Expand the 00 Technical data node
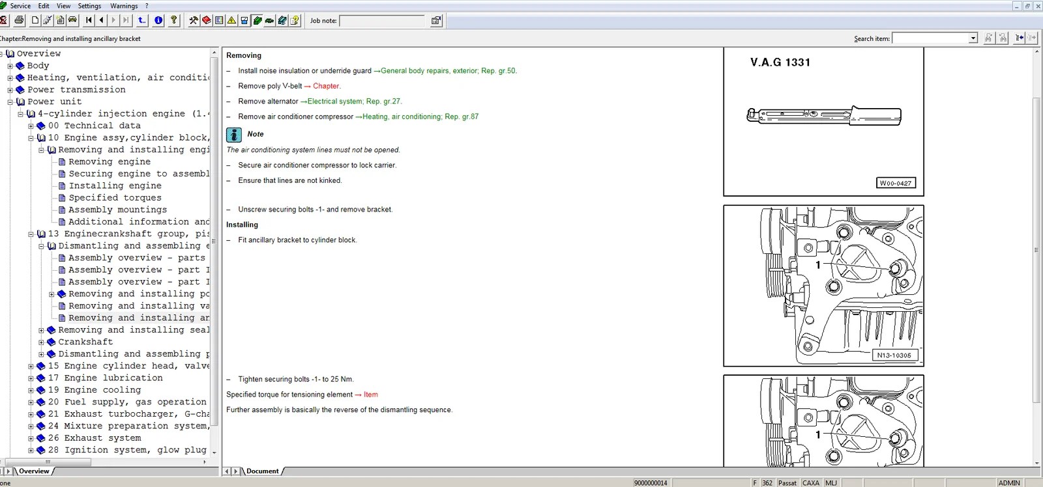1043x487 pixels. click(31, 126)
